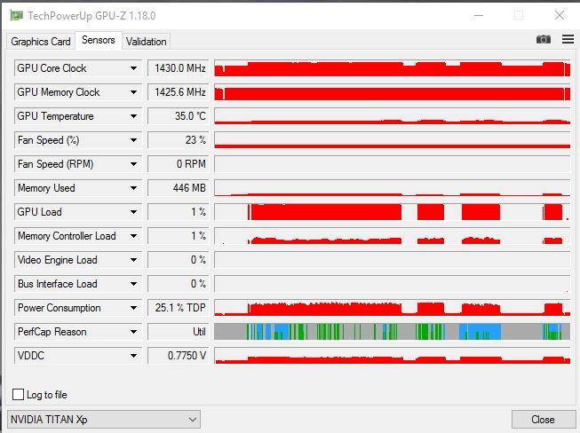Close the GPU-Z window with X

[560, 15]
